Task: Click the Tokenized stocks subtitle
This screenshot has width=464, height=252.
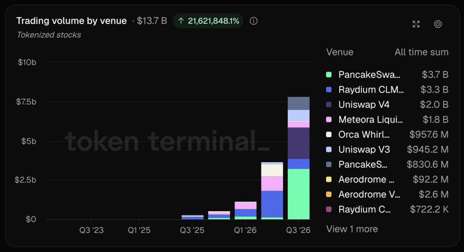Action: (49, 35)
